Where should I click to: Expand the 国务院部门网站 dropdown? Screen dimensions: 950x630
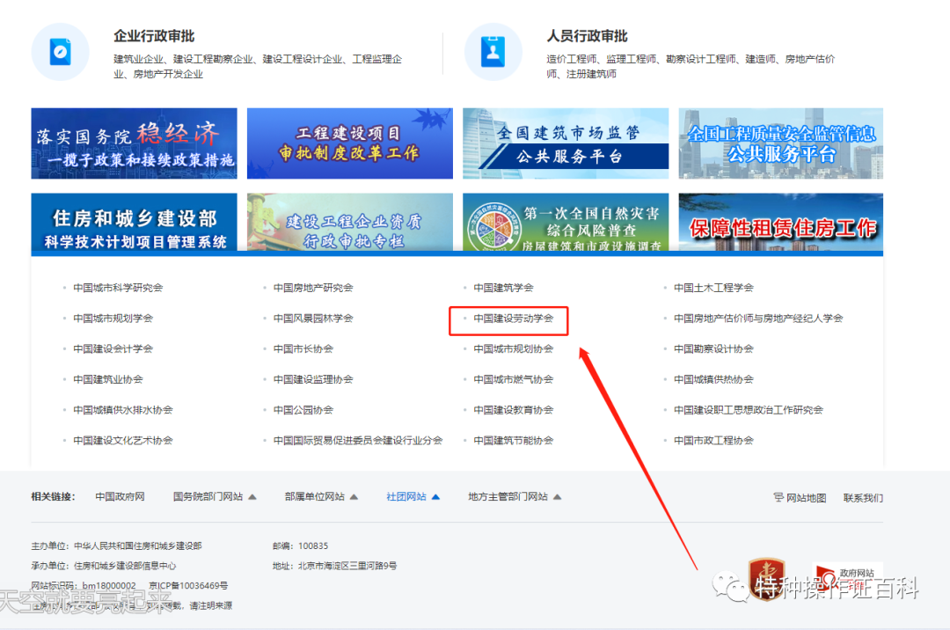coord(215,497)
